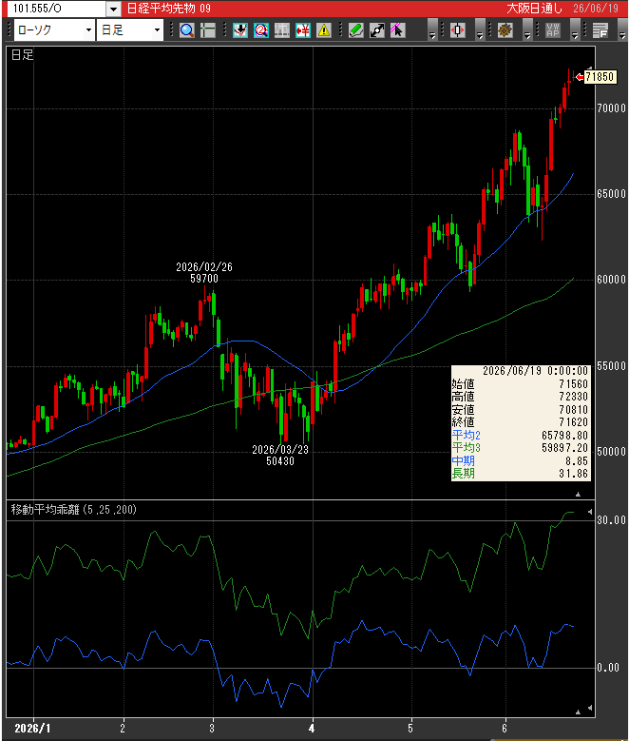The height and width of the screenshot is (741, 629).
Task: Click the greyed-out table icon
Action: click(282, 30)
